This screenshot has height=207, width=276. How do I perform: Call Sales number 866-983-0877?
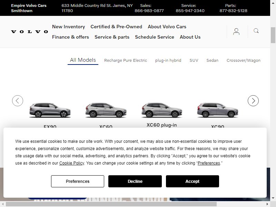pos(149,11)
